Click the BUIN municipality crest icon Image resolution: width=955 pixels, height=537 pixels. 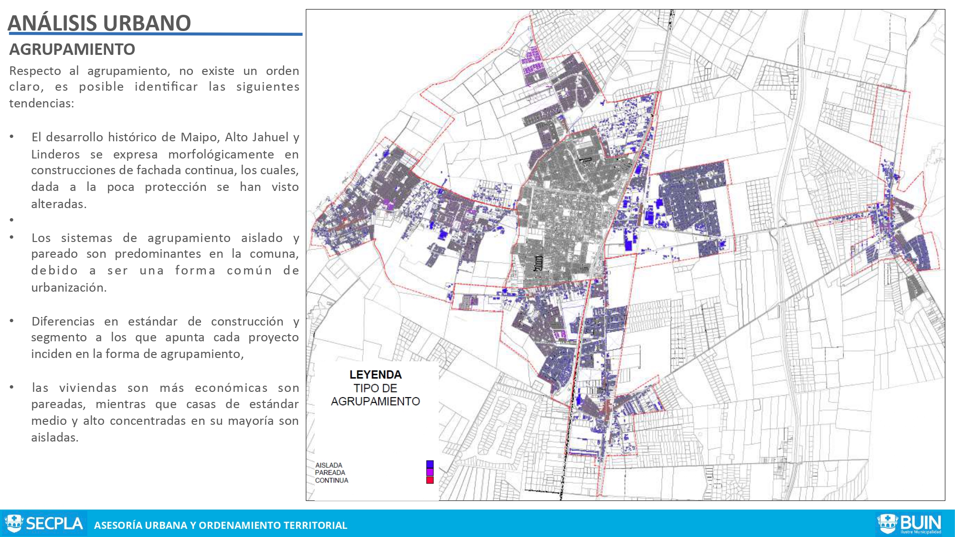pos(888,524)
